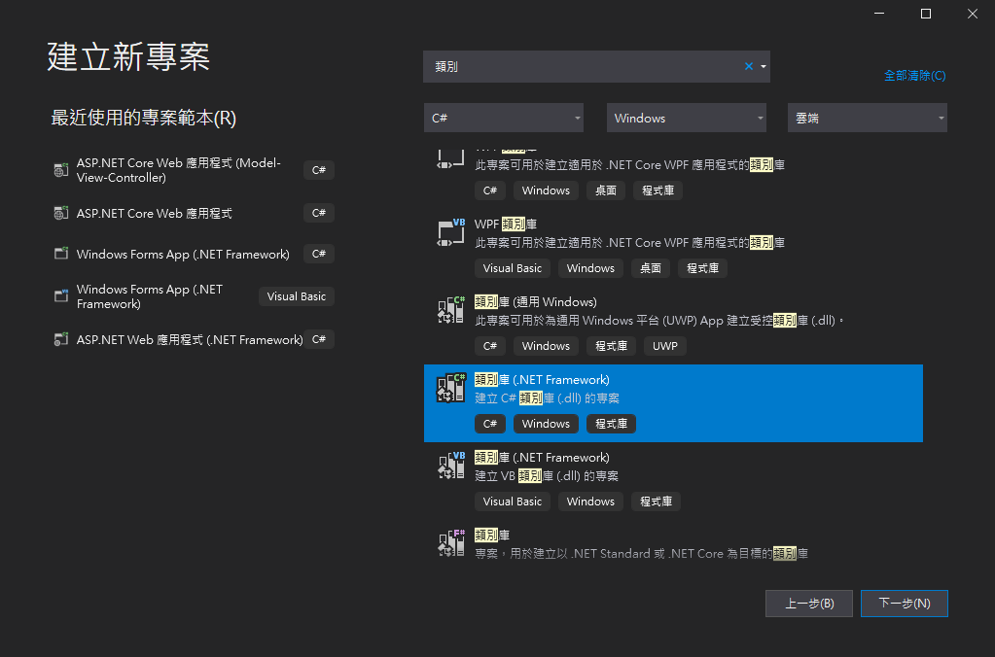Click the 類別庫 (通用 Windows) template icon
Screen dimensions: 995x657
[451, 310]
